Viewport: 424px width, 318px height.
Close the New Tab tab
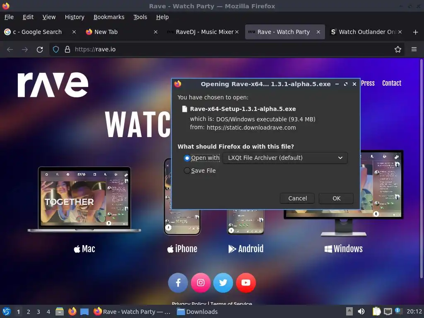156,32
